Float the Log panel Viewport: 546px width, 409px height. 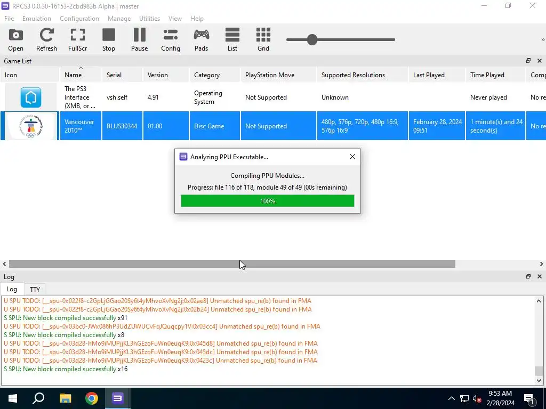point(528,276)
